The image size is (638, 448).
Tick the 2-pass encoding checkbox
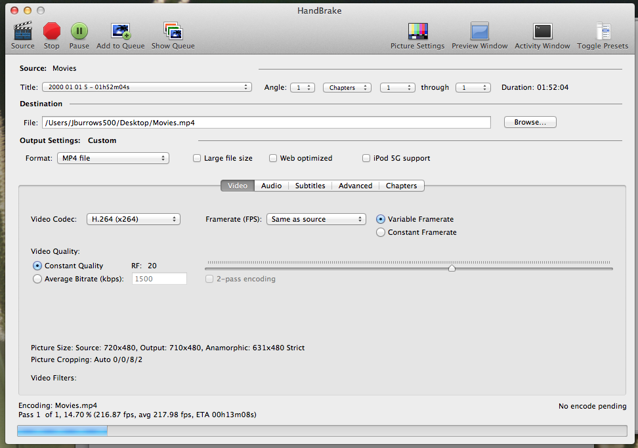(x=209, y=279)
